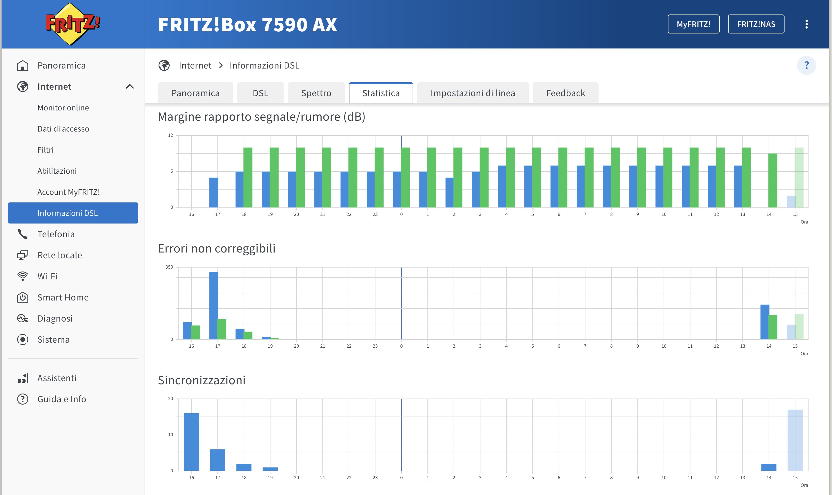Screen dimensions: 832x495
Task: Click the Sistema gear icon
Action: point(23,339)
